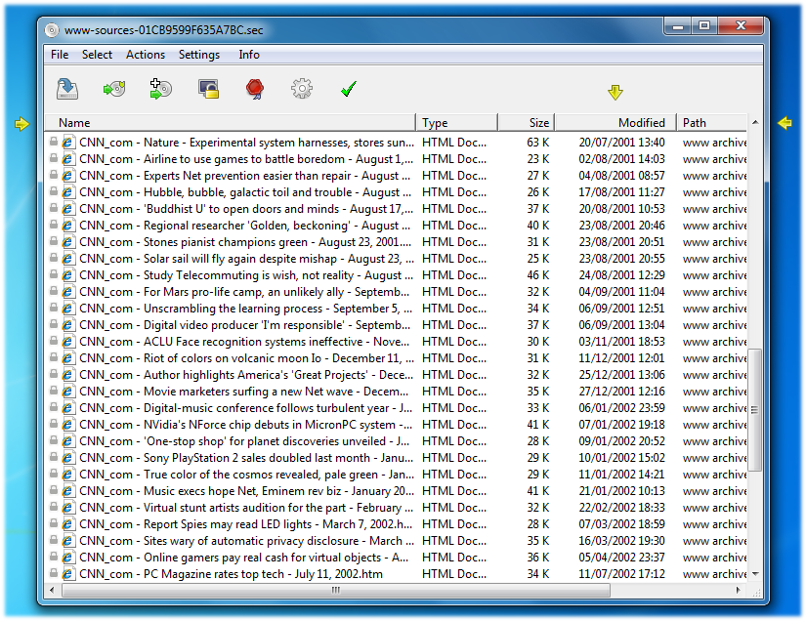Click the padlock beside the Nature entry
Image resolution: width=806 pixels, height=621 pixels.
click(55, 143)
